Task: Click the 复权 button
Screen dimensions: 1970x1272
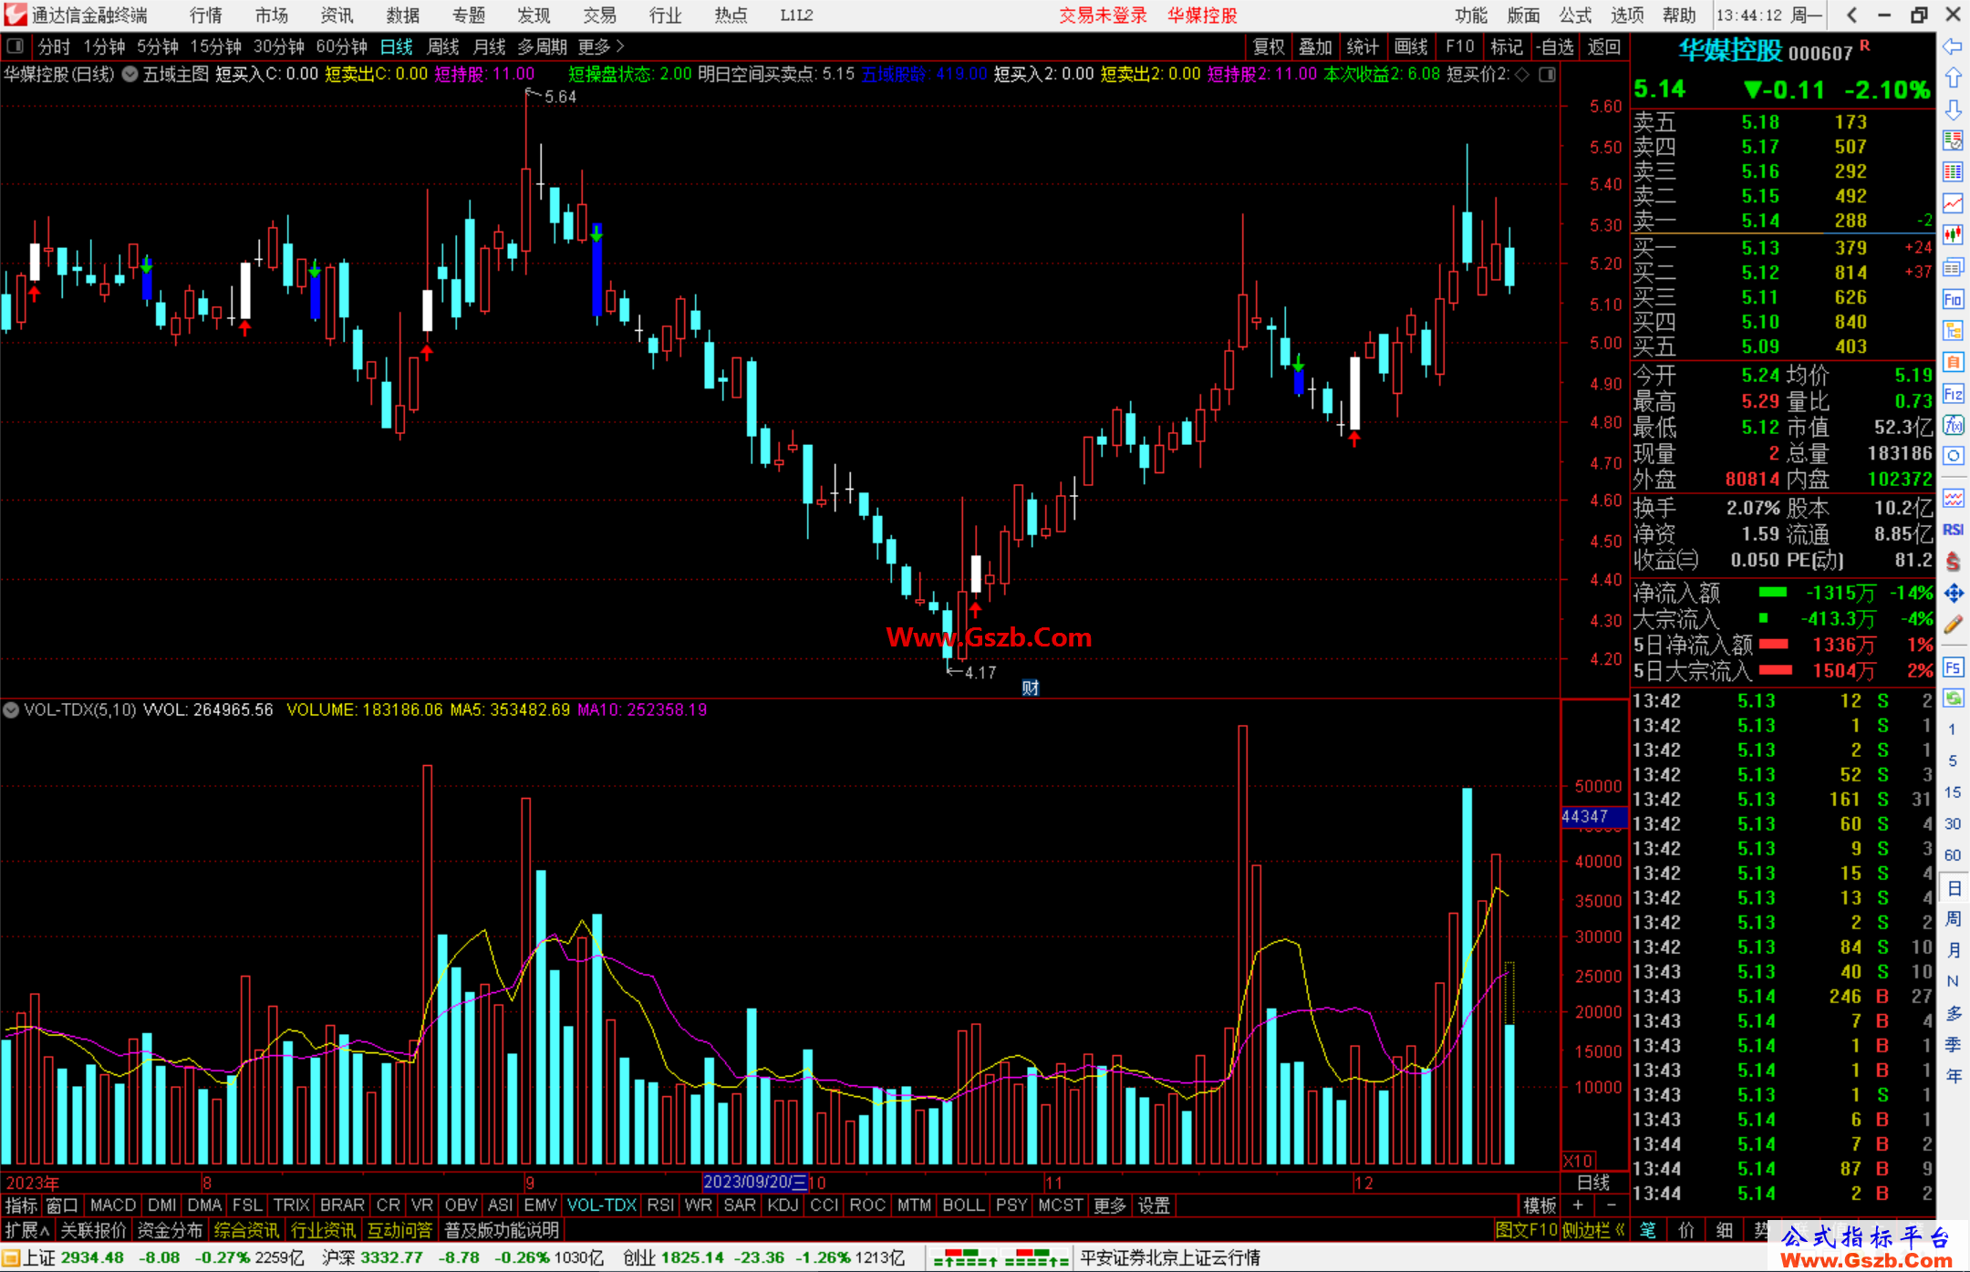Action: (1269, 47)
